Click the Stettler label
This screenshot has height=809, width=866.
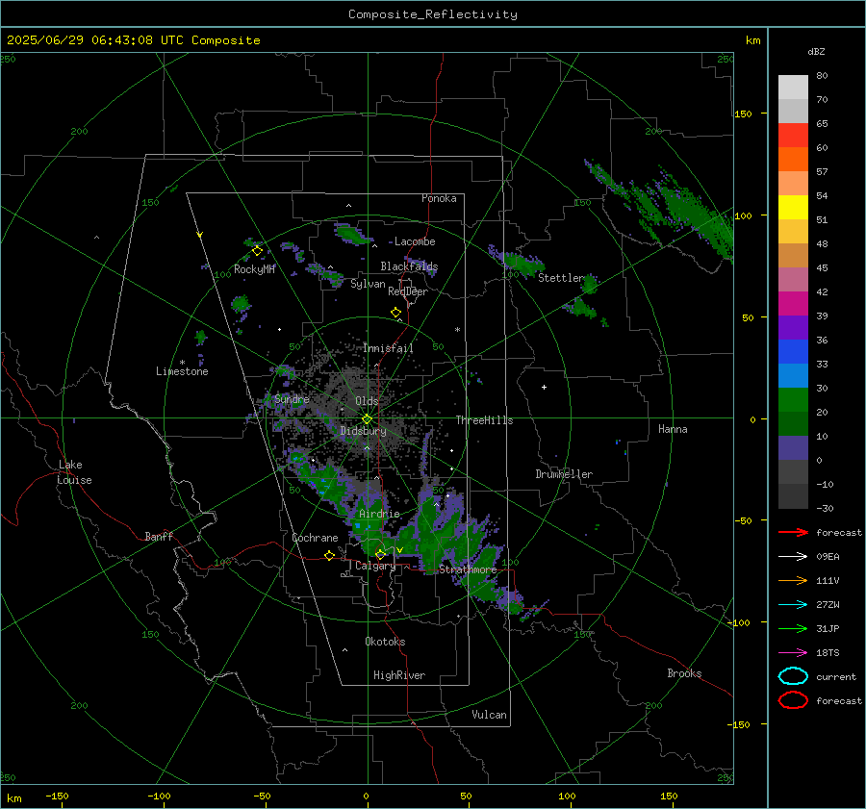click(561, 278)
